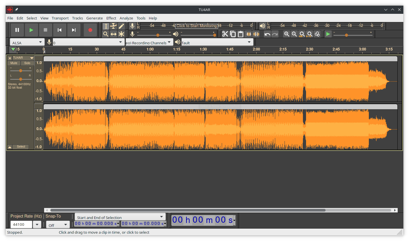Click the Copy icon
The height and width of the screenshot is (241, 409).
(x=233, y=34)
